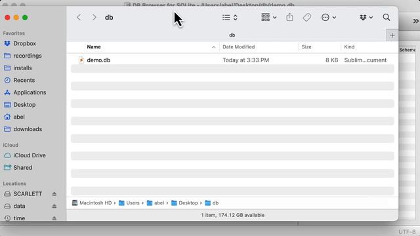Click the 8 KB size value
This screenshot has height=236, width=420.
click(x=331, y=60)
